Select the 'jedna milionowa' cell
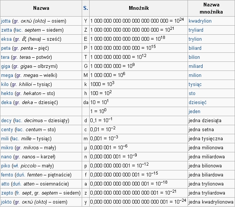Screen dimensions: 235x207 211,148
